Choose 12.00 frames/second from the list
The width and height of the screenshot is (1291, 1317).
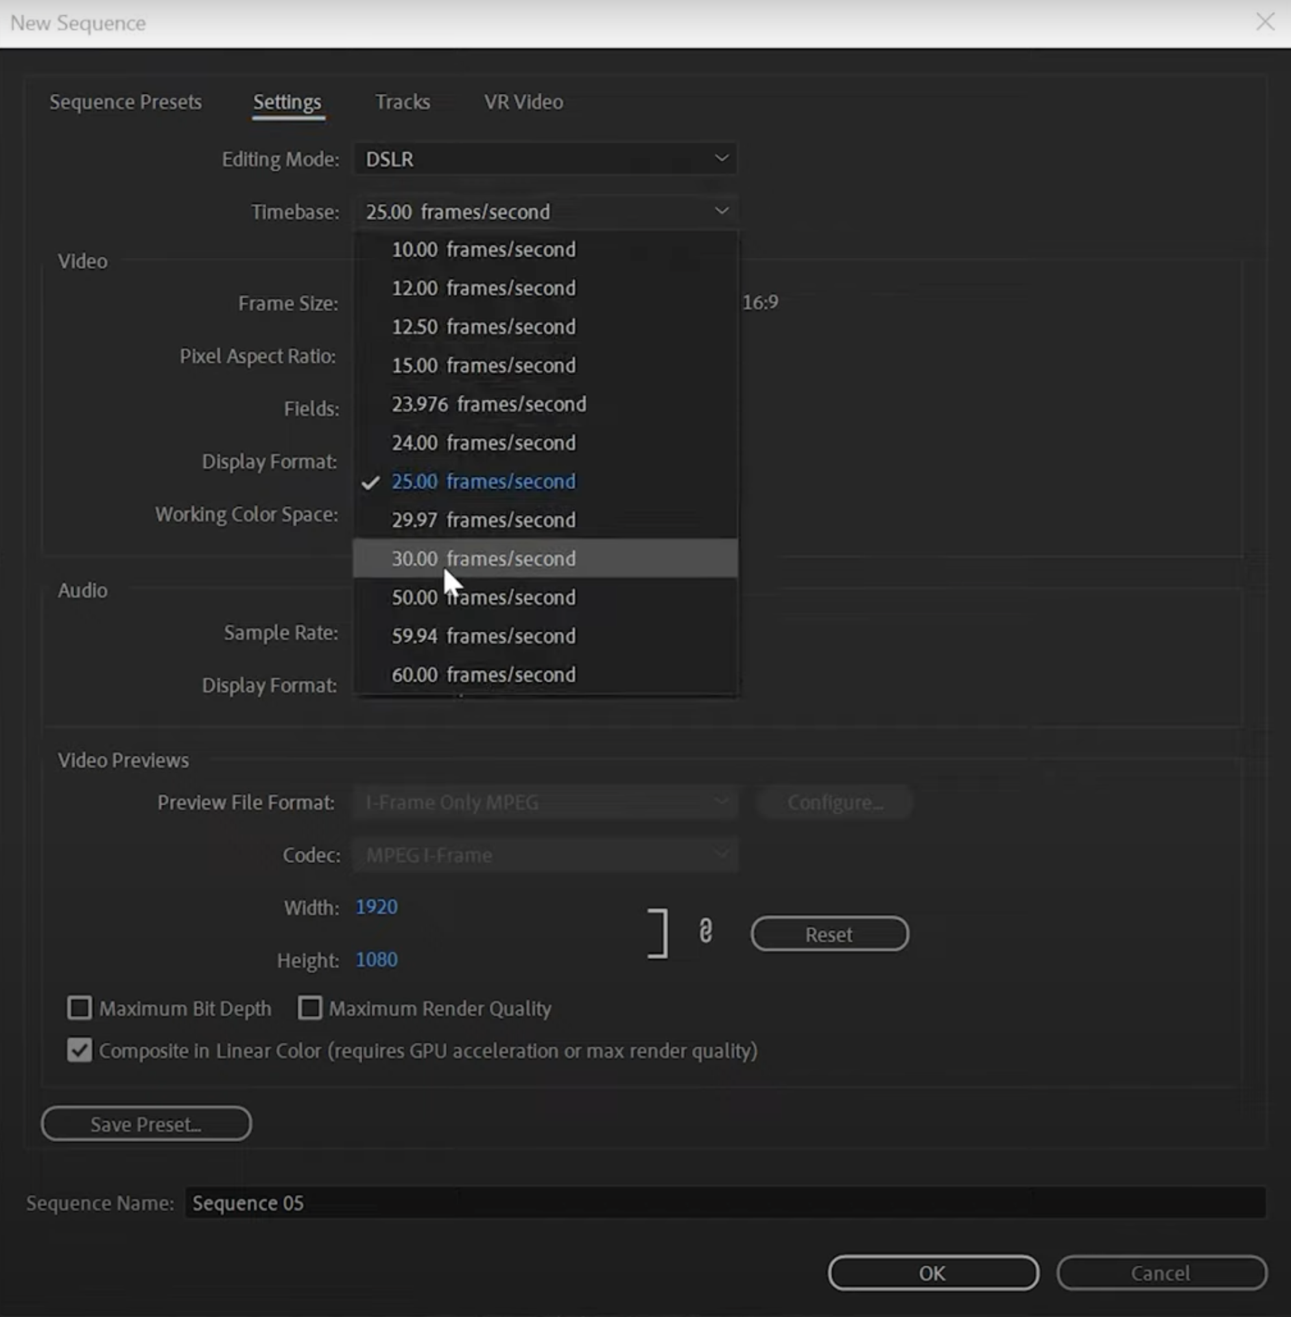coord(545,288)
